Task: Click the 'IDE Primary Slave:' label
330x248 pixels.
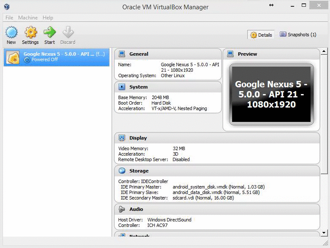Action: 139,192
